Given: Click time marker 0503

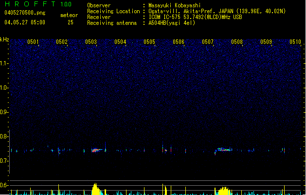Looking at the screenshot, I should point(91,42).
